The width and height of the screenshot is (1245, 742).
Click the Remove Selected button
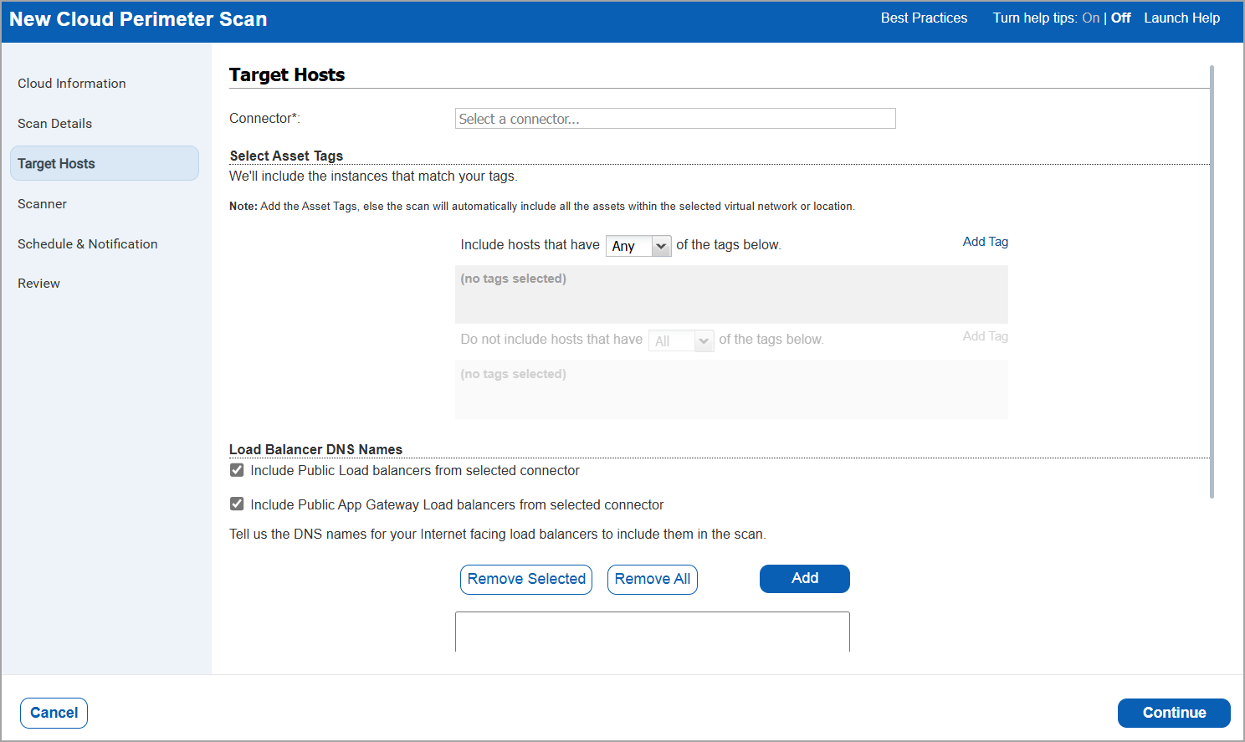point(525,579)
